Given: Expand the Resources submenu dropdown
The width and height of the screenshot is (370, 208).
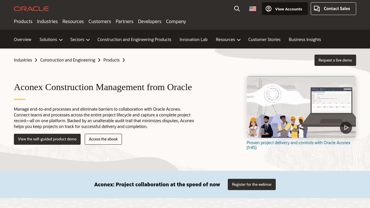Looking at the screenshot, I should (228, 40).
